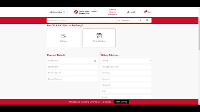Click the cookie notice message text
200x112 pixels.
coord(90,102)
